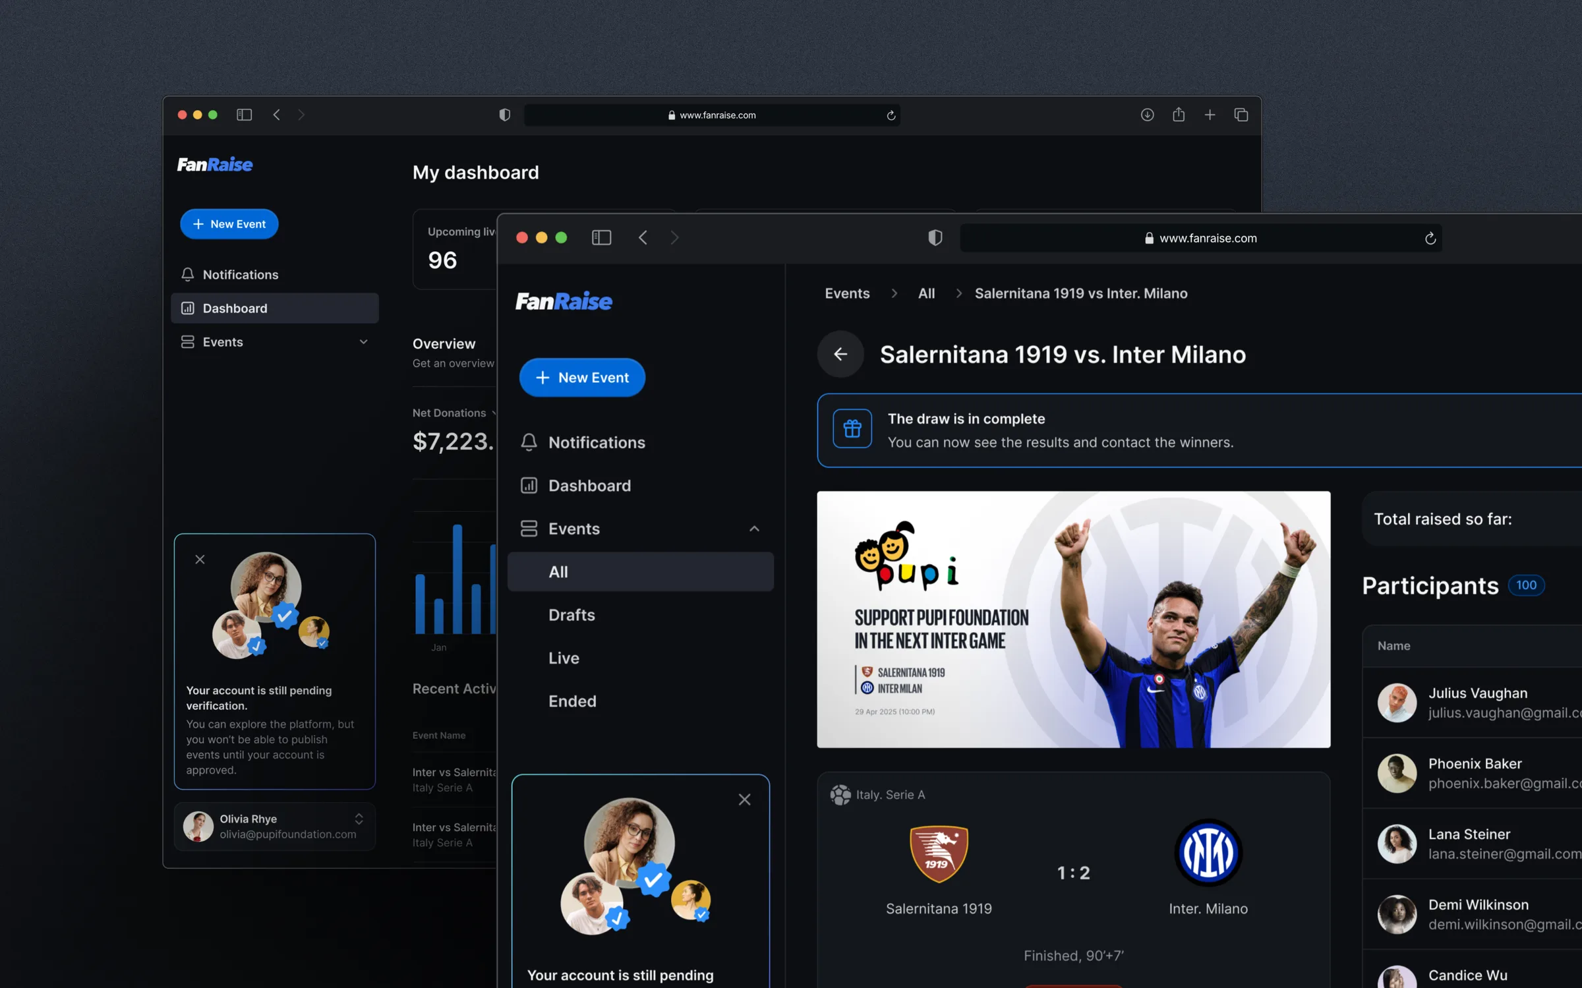This screenshot has height=988, width=1582.
Task: Click sidebar toggle icon in back window
Action: coord(244,115)
